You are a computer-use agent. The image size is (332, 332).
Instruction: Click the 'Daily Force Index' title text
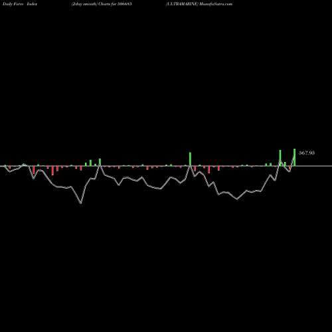[x=20, y=4]
